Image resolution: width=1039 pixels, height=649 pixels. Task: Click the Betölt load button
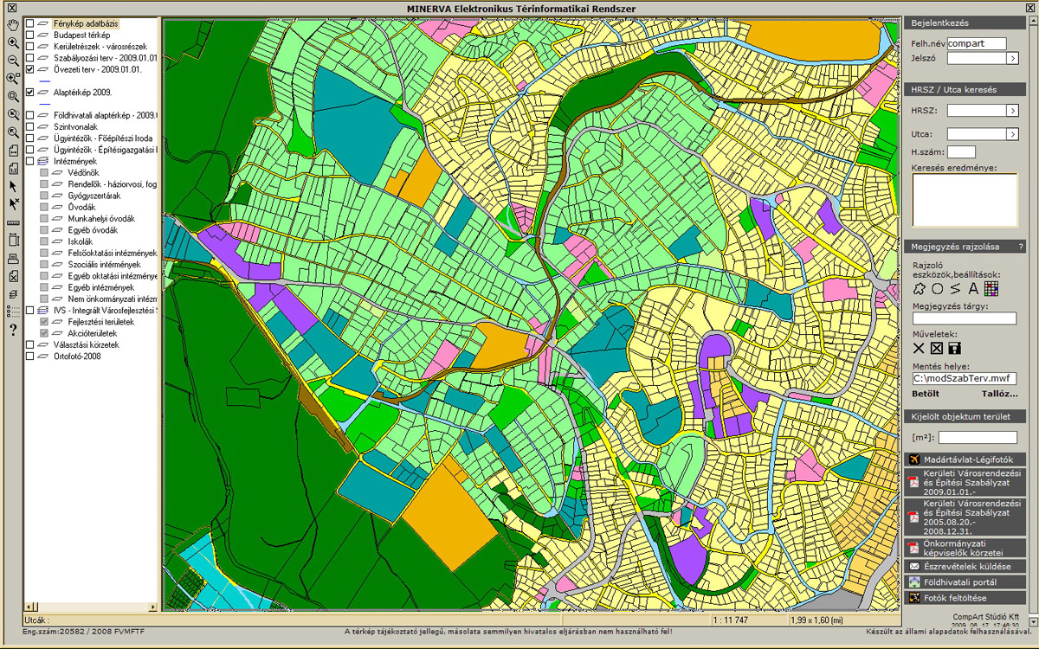click(x=925, y=394)
